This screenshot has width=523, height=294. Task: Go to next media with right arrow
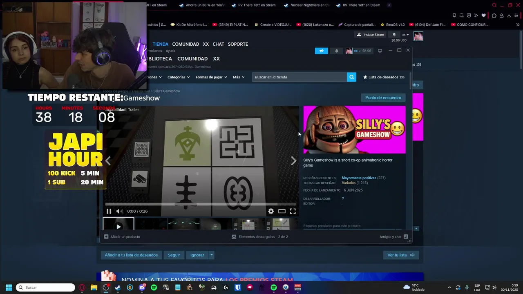point(293,161)
